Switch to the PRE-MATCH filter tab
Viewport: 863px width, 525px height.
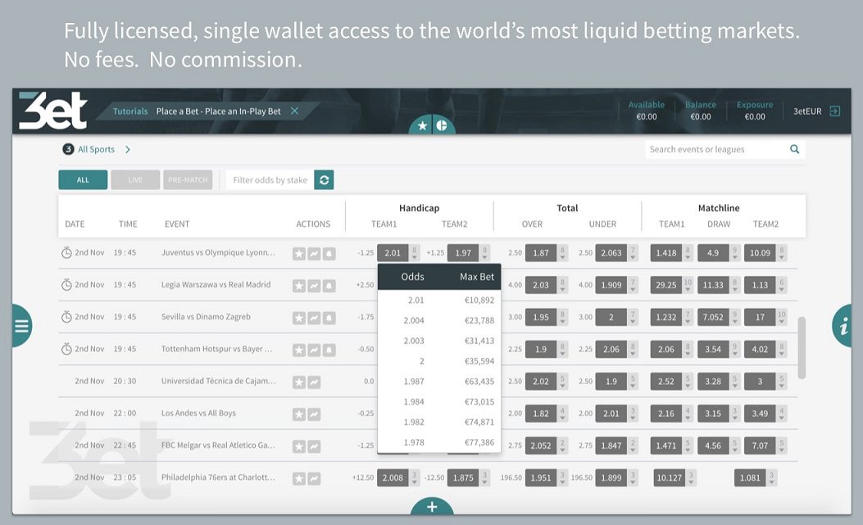[x=188, y=180]
